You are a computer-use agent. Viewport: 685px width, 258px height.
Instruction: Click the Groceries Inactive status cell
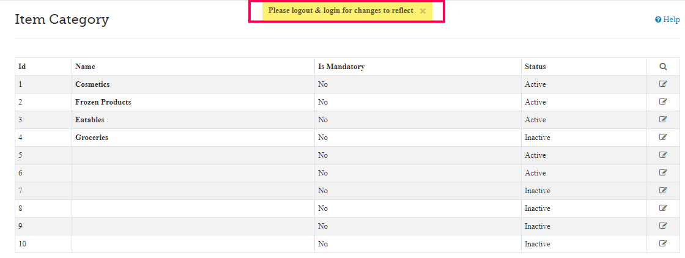point(538,138)
